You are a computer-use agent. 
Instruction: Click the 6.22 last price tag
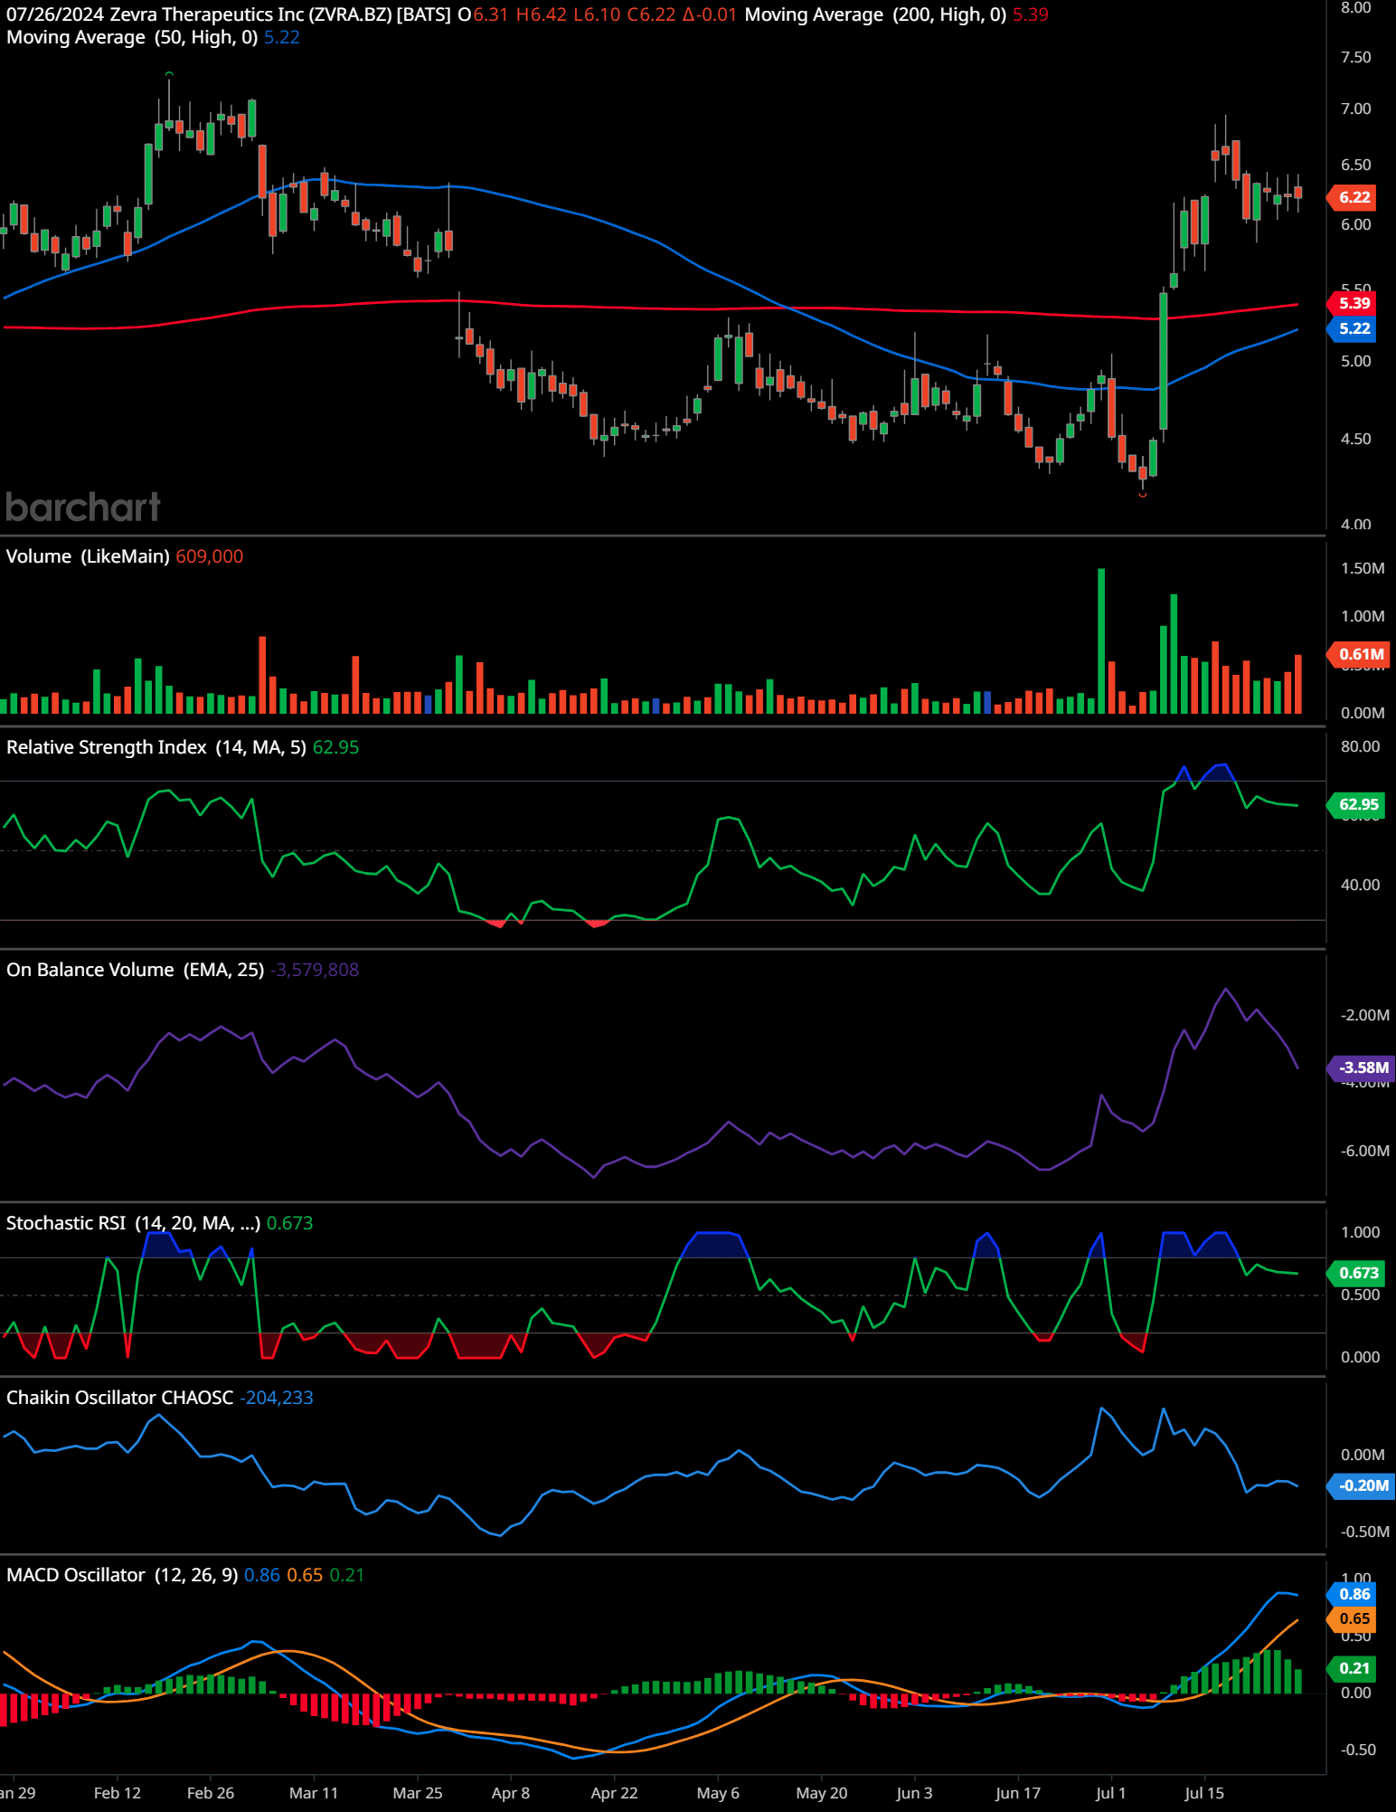click(x=1354, y=197)
